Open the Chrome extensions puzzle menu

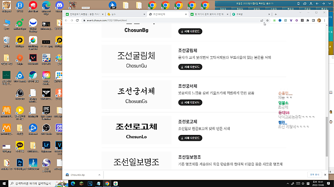308,20
